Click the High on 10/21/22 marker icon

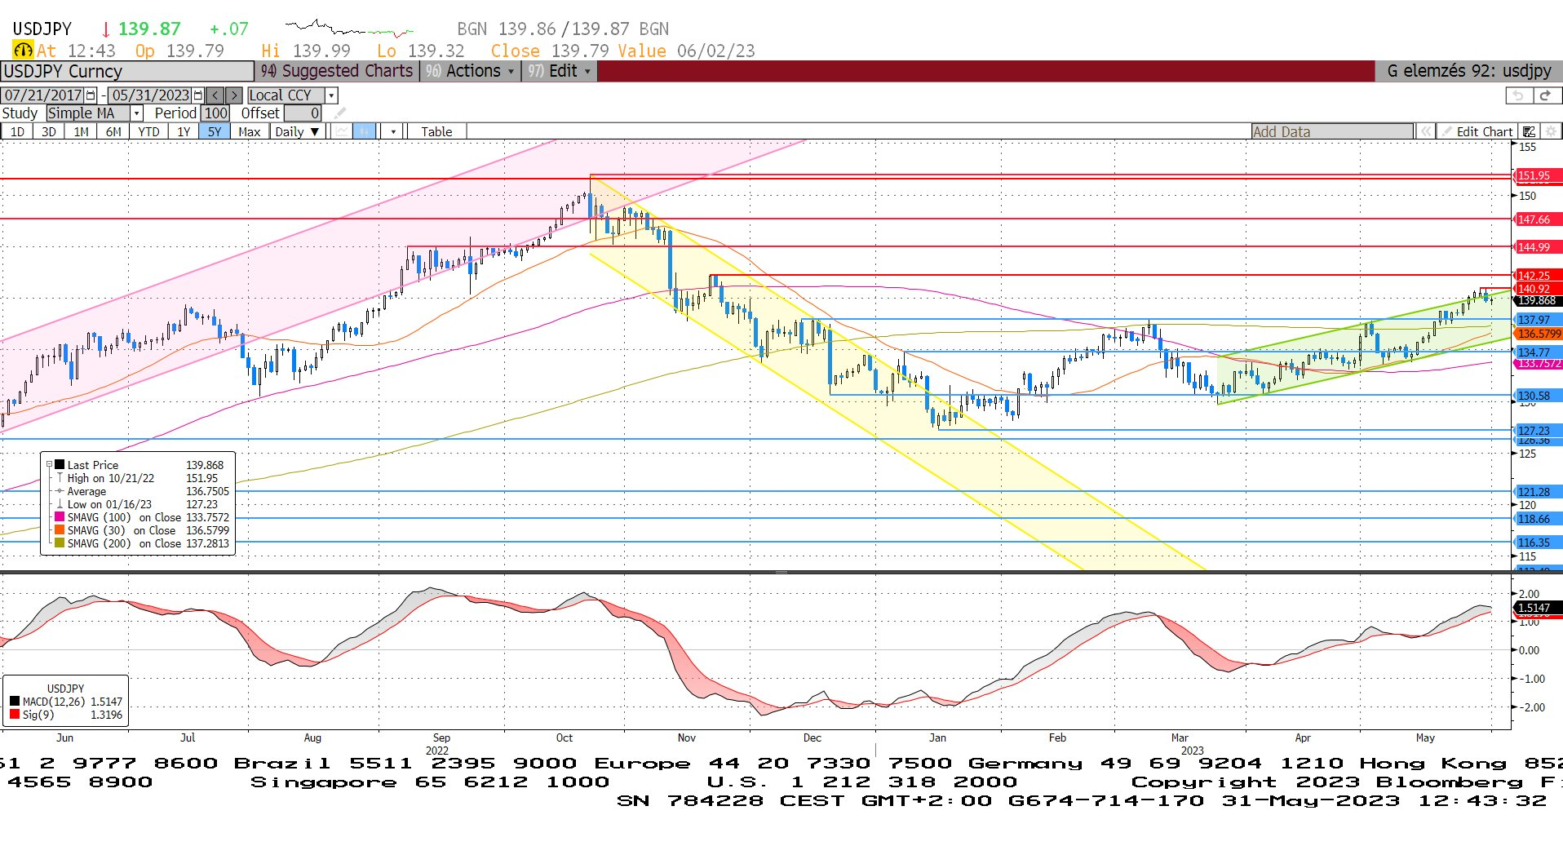click(60, 478)
